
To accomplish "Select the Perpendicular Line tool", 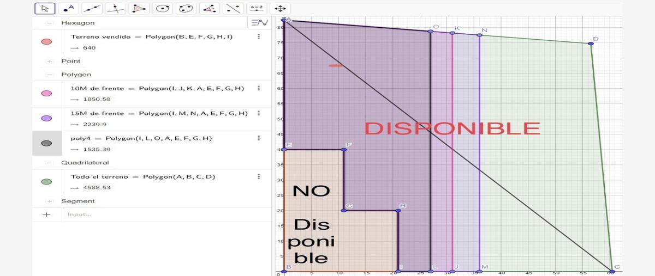I will [115, 8].
